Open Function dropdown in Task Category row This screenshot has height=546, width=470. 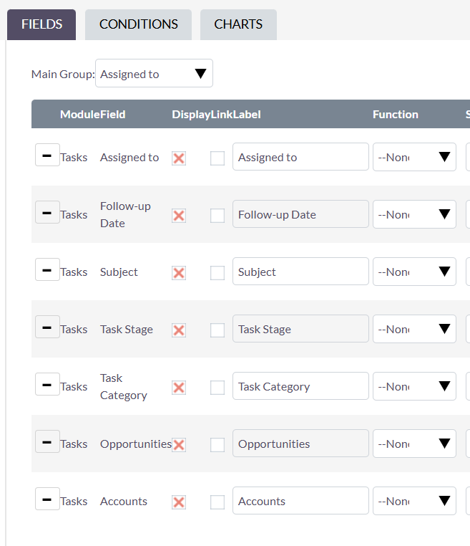(414, 385)
